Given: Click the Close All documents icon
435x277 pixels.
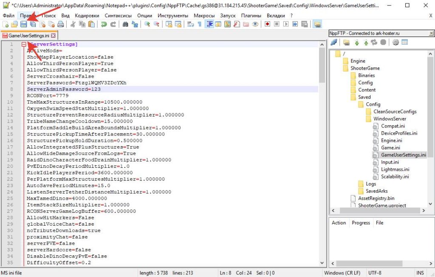Looking at the screenshot, I should [51, 24].
